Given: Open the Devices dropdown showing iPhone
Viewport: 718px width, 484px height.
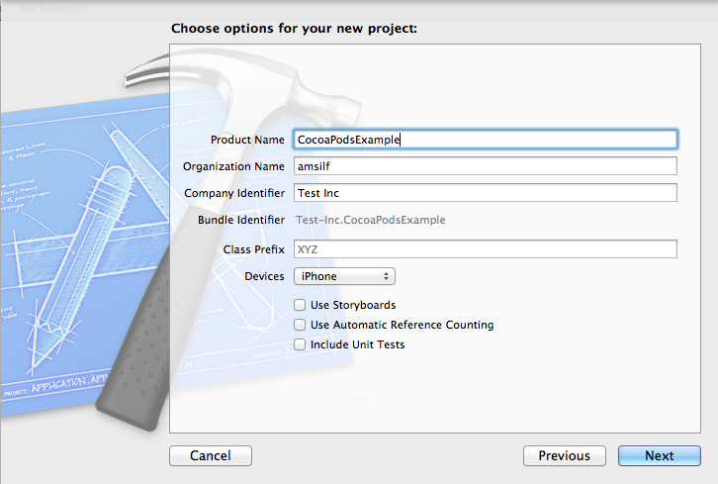Looking at the screenshot, I should tap(343, 276).
